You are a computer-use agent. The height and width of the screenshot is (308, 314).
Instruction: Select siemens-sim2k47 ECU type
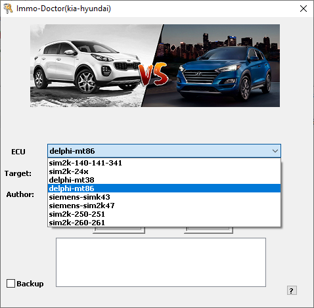pyautogui.click(x=164, y=206)
